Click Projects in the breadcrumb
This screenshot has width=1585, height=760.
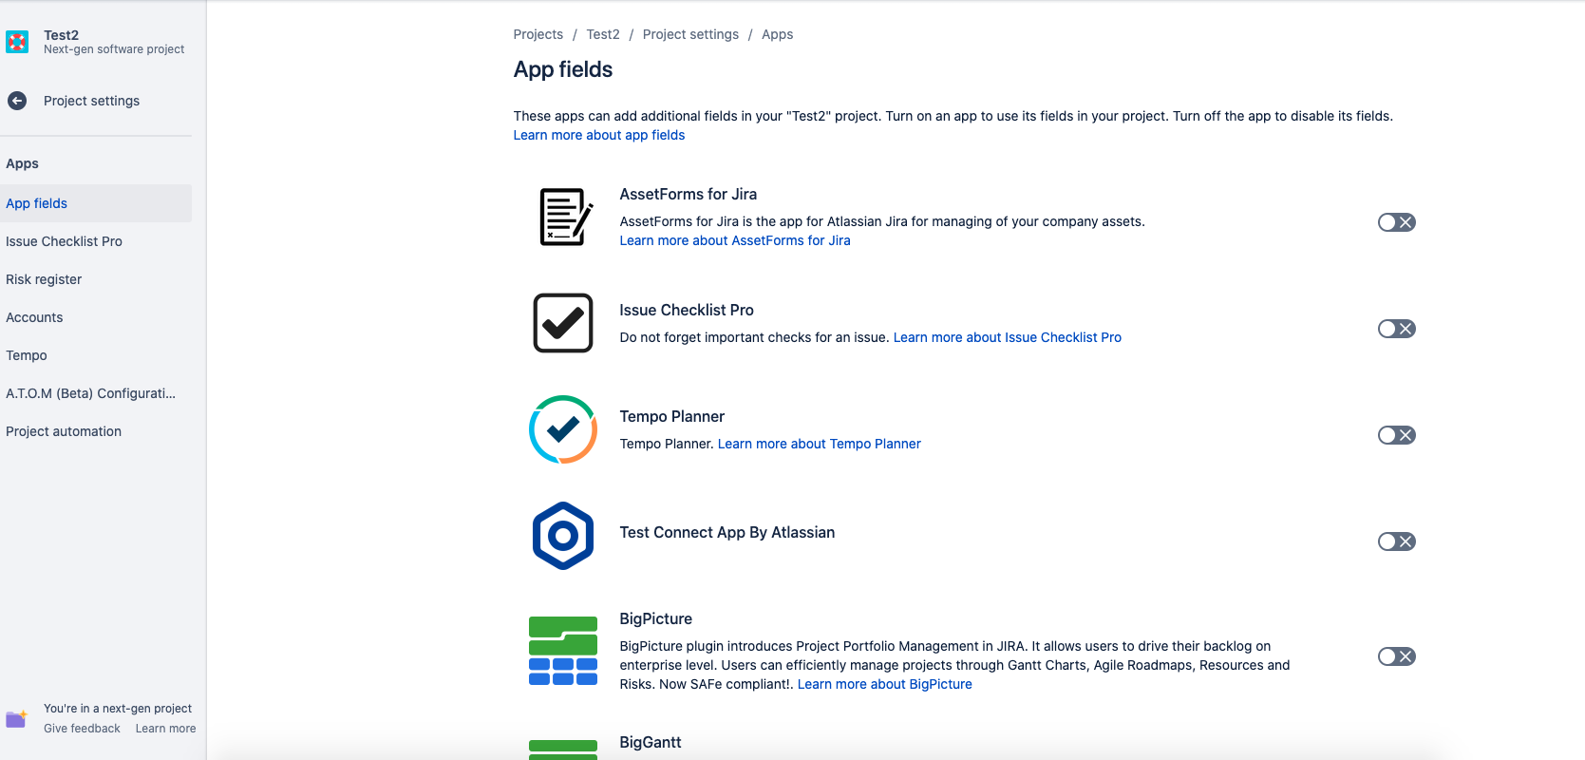[538, 34]
